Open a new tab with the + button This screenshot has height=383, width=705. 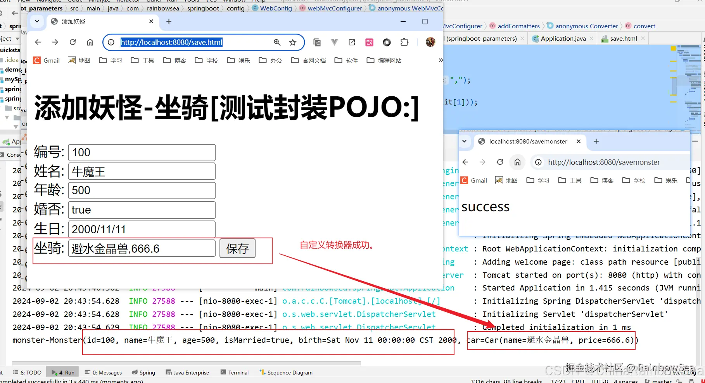pos(169,21)
